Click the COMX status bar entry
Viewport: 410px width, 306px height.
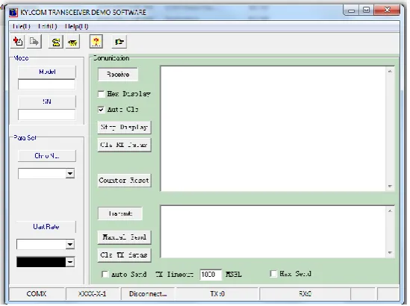tap(37, 294)
